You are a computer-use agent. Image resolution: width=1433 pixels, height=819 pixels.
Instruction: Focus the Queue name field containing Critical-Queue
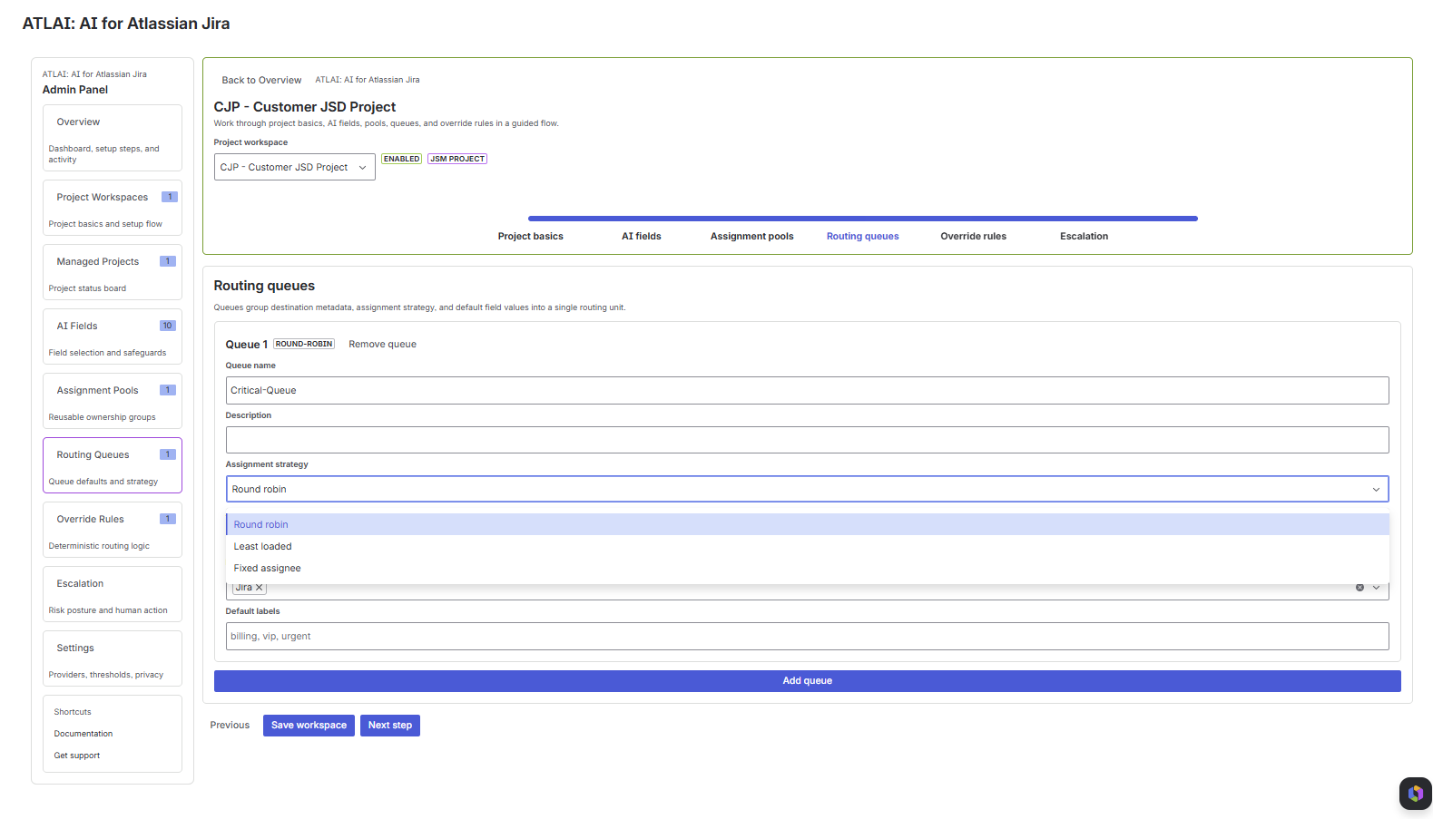coord(807,390)
